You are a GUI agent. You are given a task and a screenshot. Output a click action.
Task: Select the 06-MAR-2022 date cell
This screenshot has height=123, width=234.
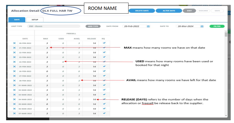(25, 109)
